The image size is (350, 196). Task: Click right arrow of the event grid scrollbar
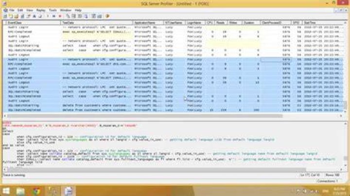click(x=341, y=116)
